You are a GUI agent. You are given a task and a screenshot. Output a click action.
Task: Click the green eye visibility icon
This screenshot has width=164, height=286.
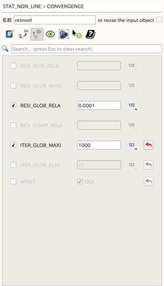[50, 34]
